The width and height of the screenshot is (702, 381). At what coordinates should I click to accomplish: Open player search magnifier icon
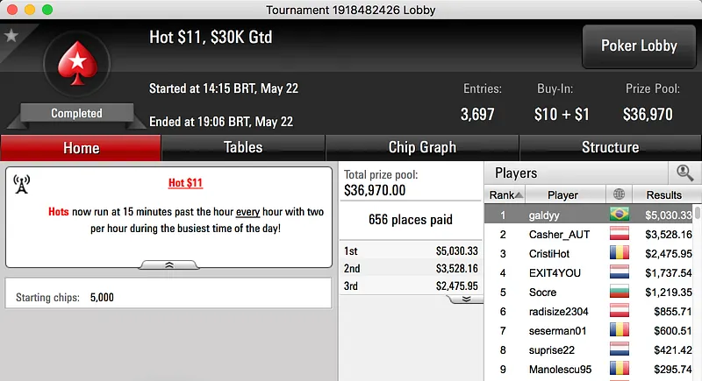684,173
